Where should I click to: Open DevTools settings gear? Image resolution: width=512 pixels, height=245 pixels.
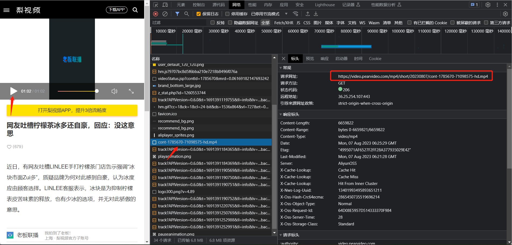(488, 5)
